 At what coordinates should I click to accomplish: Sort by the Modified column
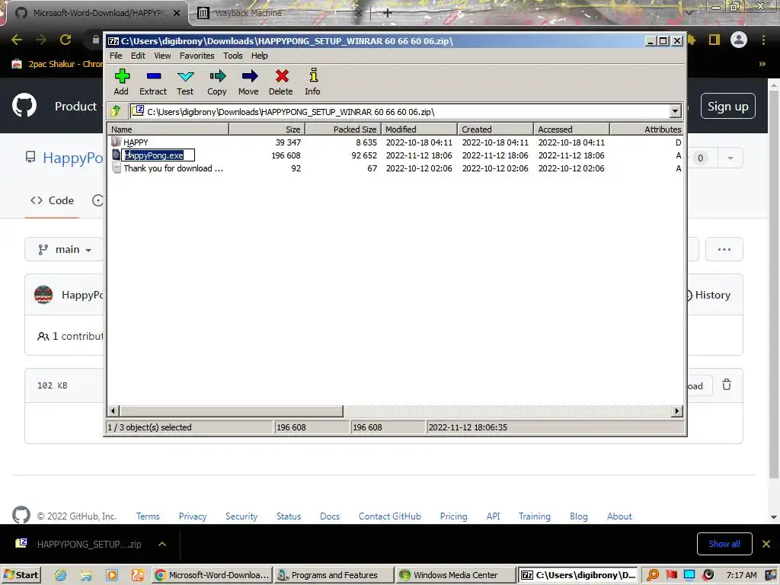pyautogui.click(x=419, y=129)
